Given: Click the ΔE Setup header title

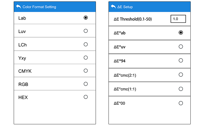Looking at the screenshot, I should pyautogui.click(x=125, y=7).
